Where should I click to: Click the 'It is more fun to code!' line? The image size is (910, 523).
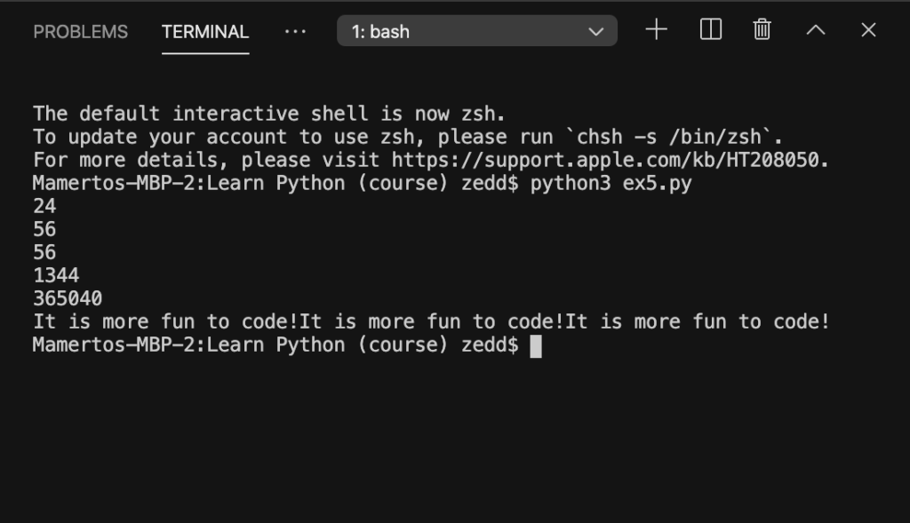pos(431,321)
